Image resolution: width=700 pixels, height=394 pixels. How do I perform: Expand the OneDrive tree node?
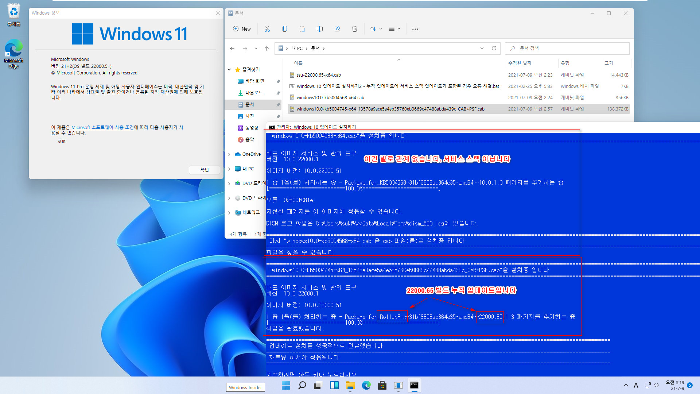pos(229,154)
